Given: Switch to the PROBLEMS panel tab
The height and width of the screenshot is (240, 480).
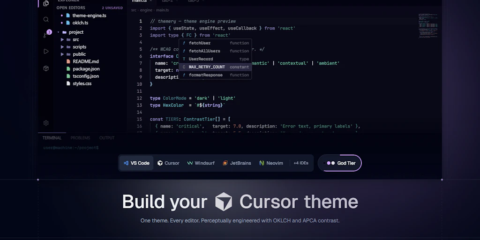Looking at the screenshot, I should click(80, 138).
